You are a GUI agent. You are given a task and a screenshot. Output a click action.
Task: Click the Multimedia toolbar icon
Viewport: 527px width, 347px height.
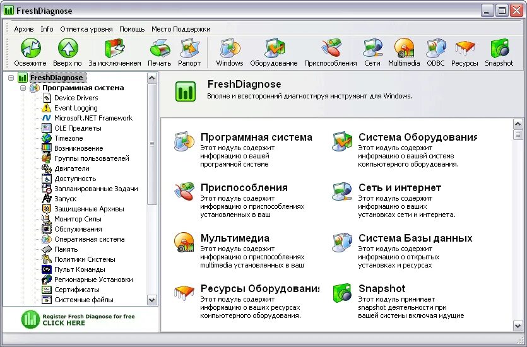click(404, 49)
